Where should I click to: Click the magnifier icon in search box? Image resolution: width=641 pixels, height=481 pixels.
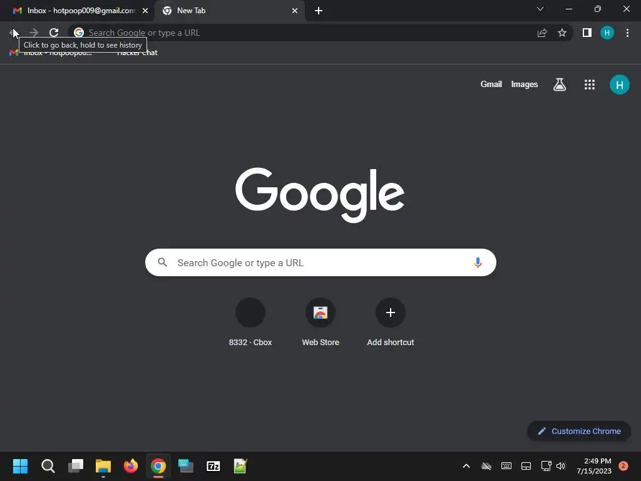(163, 262)
